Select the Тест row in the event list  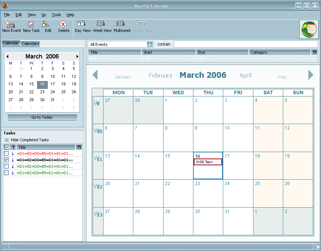(203, 58)
